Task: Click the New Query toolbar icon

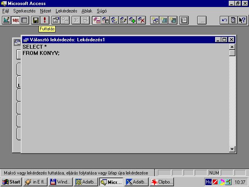Action: [x=155, y=20]
